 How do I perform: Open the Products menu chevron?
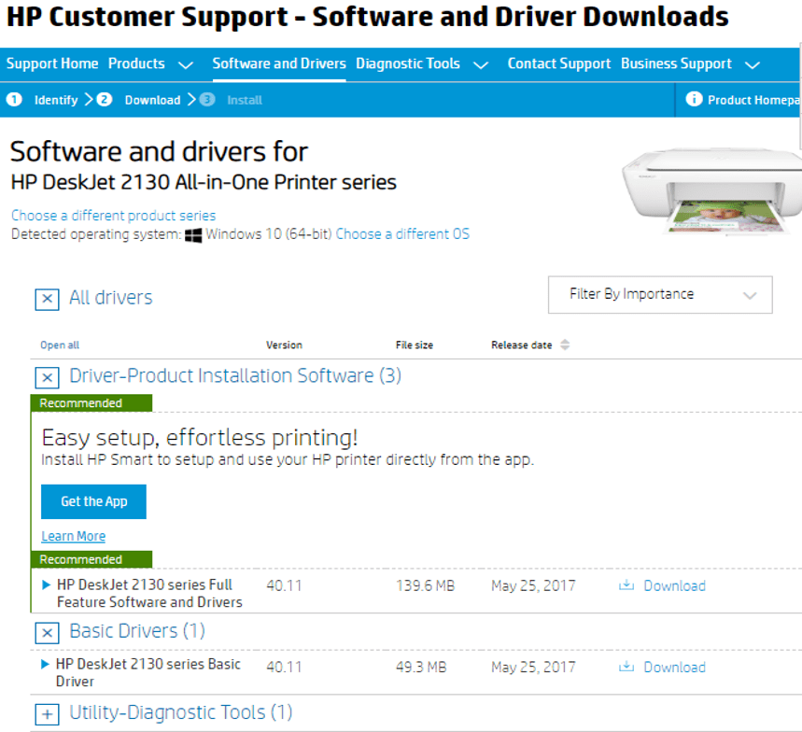pyautogui.click(x=185, y=65)
